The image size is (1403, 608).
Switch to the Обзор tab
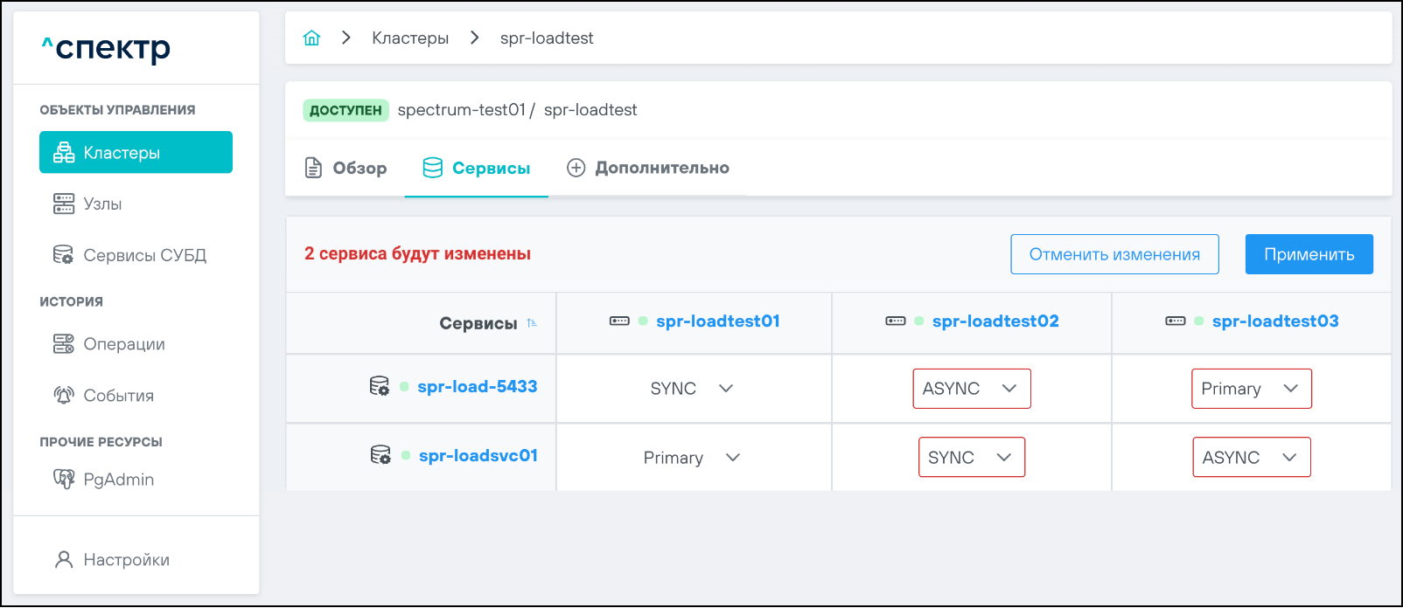(x=346, y=168)
